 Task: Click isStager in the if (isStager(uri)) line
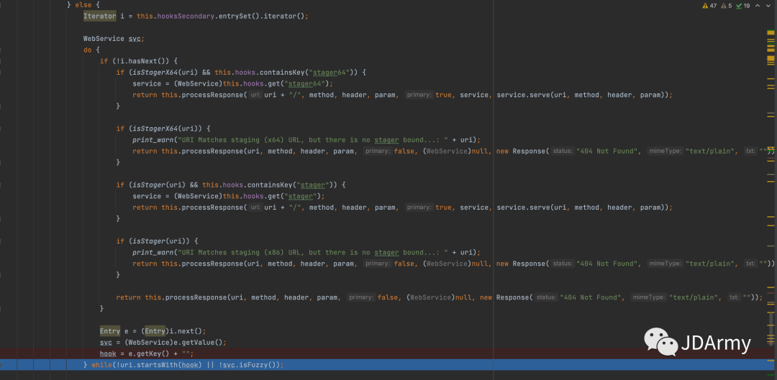[x=147, y=241]
